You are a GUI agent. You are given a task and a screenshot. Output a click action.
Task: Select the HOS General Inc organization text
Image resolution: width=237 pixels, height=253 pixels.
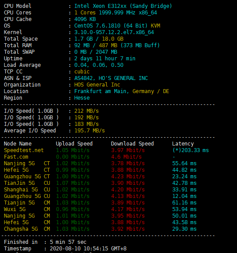97,85
